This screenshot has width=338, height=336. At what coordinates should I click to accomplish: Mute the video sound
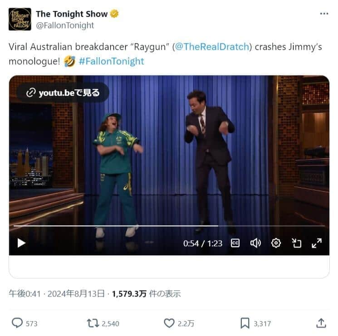pos(255,243)
